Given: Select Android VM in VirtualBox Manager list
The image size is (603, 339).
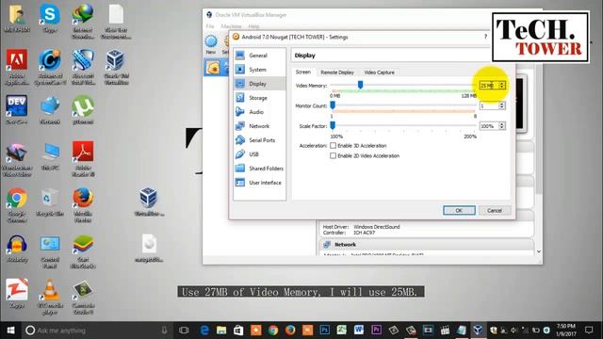Looking at the screenshot, I should 216,68.
